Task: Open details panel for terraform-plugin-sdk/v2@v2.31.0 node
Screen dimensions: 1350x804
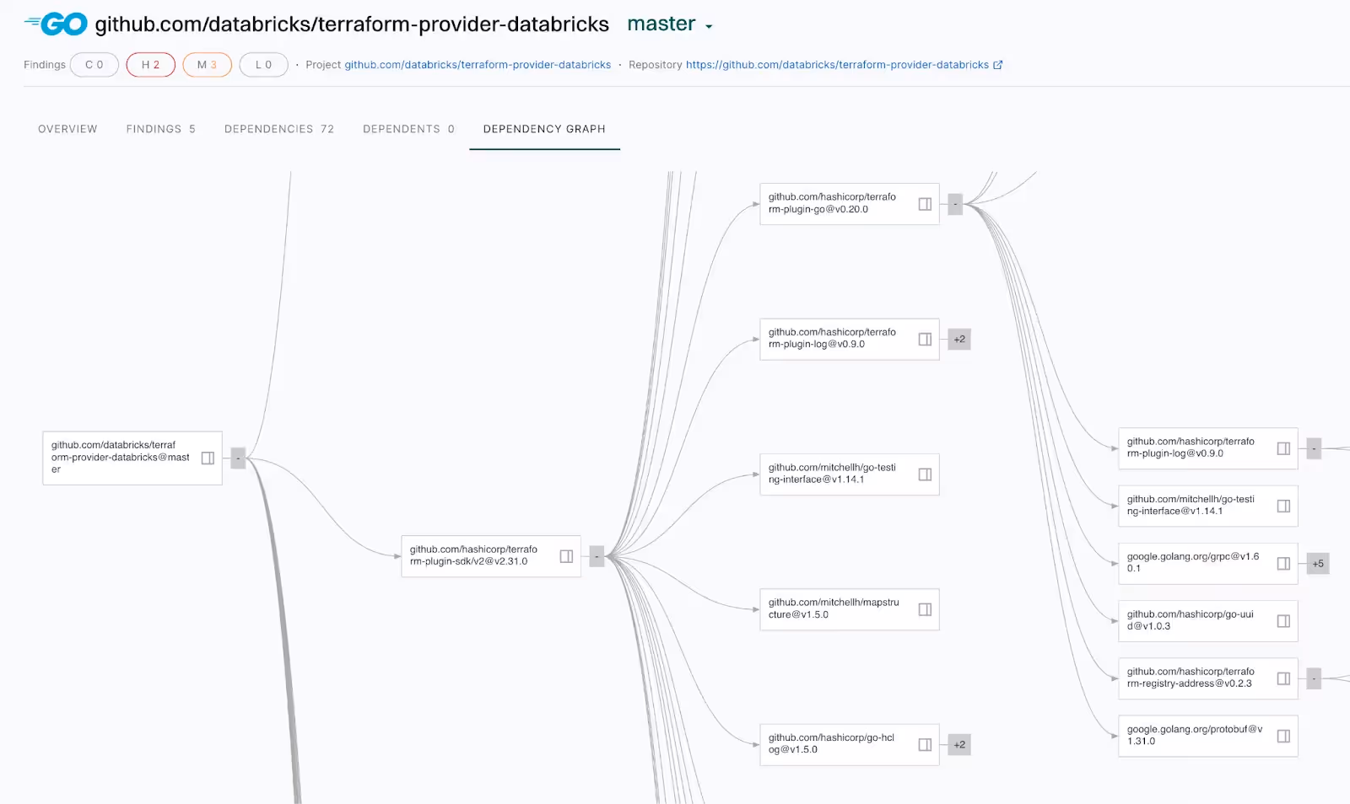Action: tap(566, 556)
